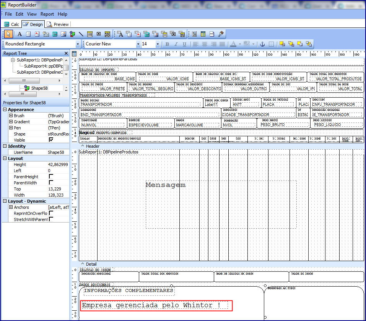This screenshot has height=321, width=366.
Task: Select the DBText data component tool
Action: [120, 34]
